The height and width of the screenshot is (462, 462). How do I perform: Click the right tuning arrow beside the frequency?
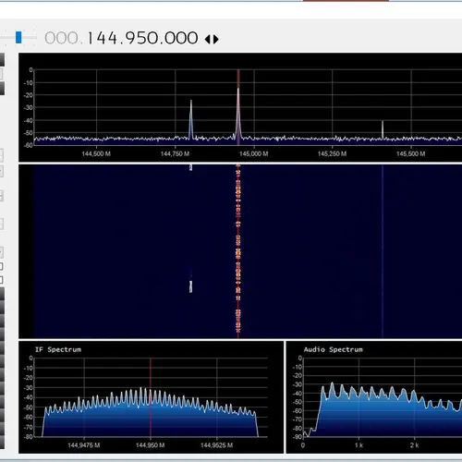216,39
